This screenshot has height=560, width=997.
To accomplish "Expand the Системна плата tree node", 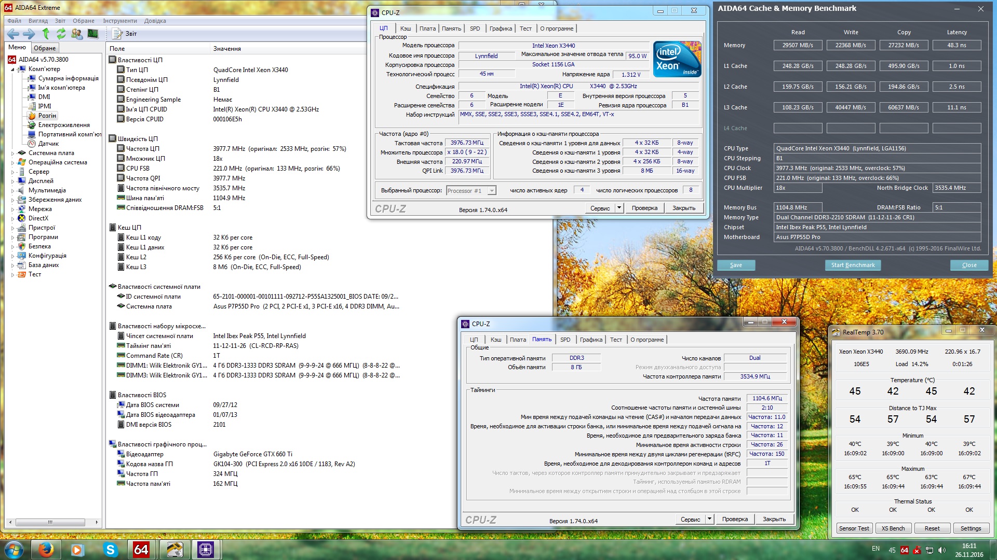I will (13, 153).
